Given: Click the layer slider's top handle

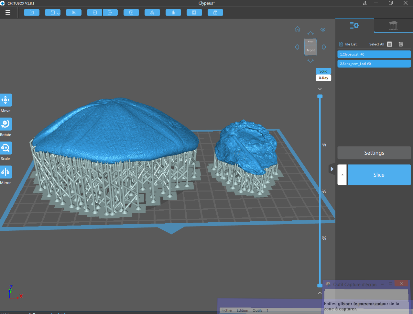Looking at the screenshot, I should [x=320, y=96].
